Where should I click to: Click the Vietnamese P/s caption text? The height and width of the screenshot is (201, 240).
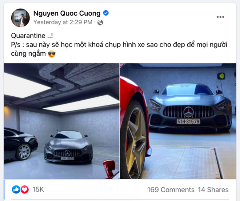click(119, 49)
